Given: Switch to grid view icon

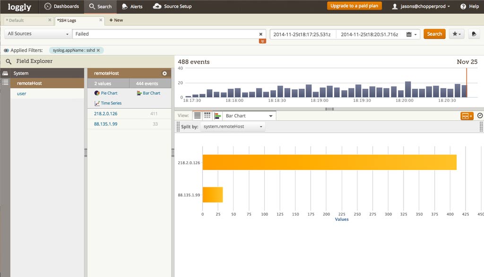Looking at the screenshot, I should click(207, 116).
